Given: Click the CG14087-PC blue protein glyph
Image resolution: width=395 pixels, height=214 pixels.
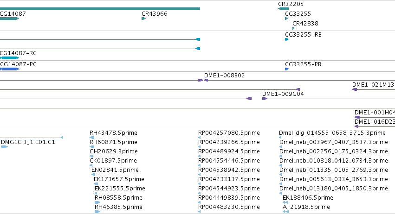Looking at the screenshot, I should click(10, 69).
